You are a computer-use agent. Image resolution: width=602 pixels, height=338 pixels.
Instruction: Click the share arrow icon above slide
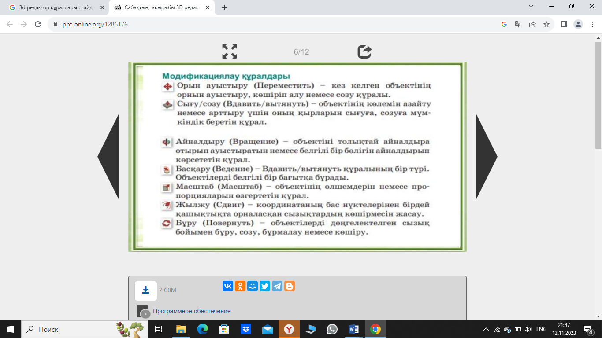click(x=364, y=51)
